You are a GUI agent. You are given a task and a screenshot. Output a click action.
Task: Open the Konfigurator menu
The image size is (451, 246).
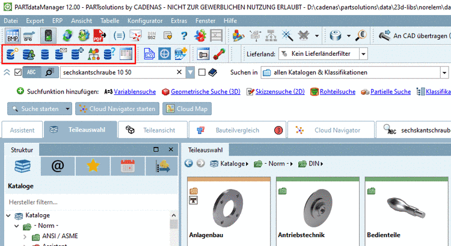point(145,20)
